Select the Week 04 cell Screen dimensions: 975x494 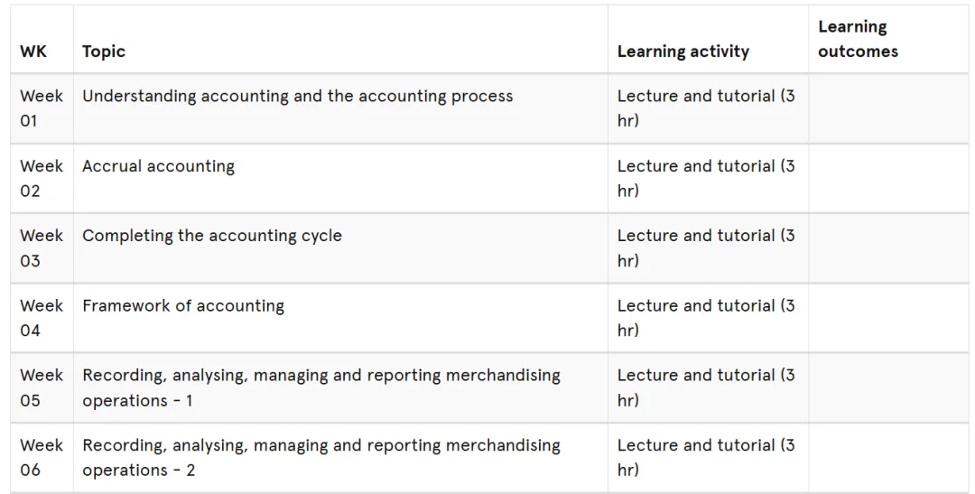(x=42, y=318)
